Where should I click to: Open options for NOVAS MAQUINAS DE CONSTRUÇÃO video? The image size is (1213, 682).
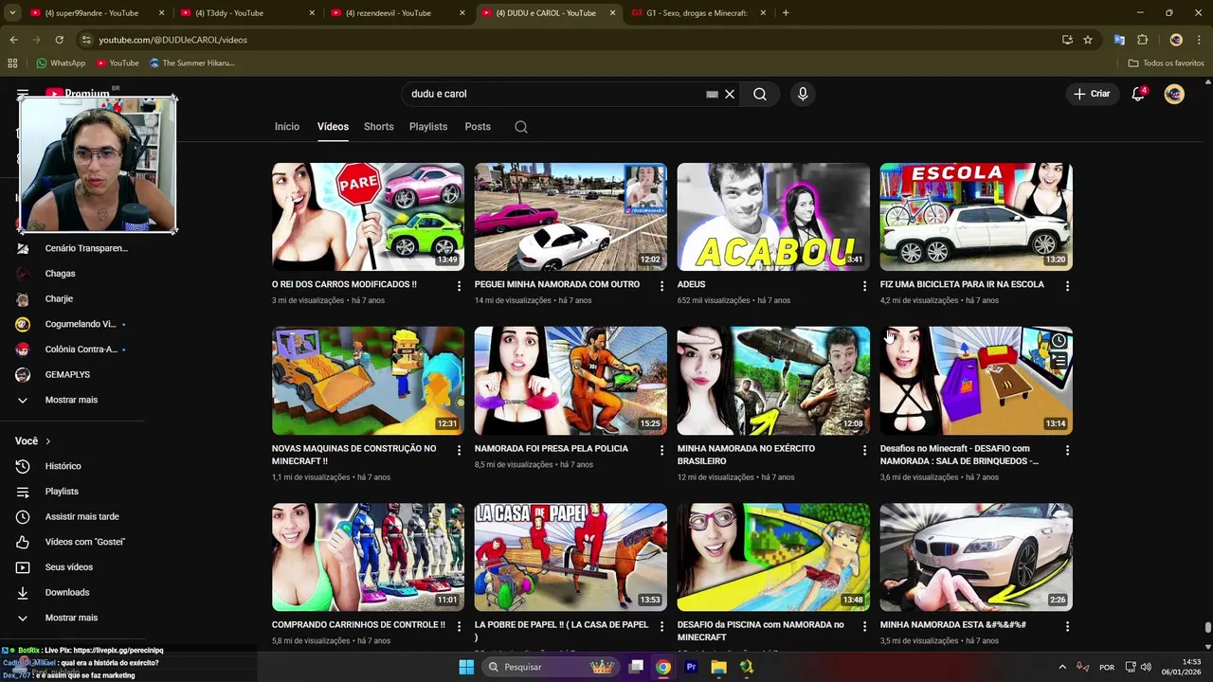tap(460, 450)
